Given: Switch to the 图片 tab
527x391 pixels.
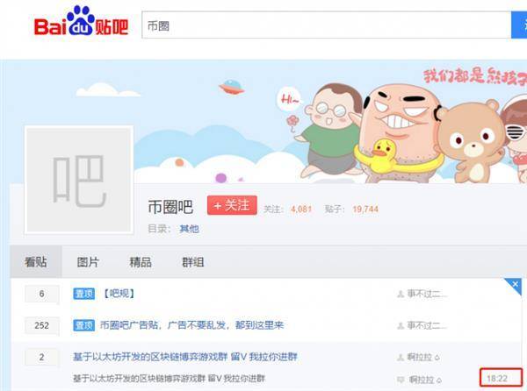Looking at the screenshot, I should point(88,262).
